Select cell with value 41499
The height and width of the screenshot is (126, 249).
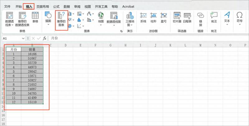(x=32, y=98)
